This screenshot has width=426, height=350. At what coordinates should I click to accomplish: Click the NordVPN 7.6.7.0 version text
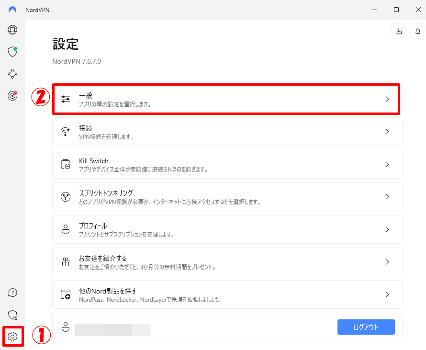[77, 61]
